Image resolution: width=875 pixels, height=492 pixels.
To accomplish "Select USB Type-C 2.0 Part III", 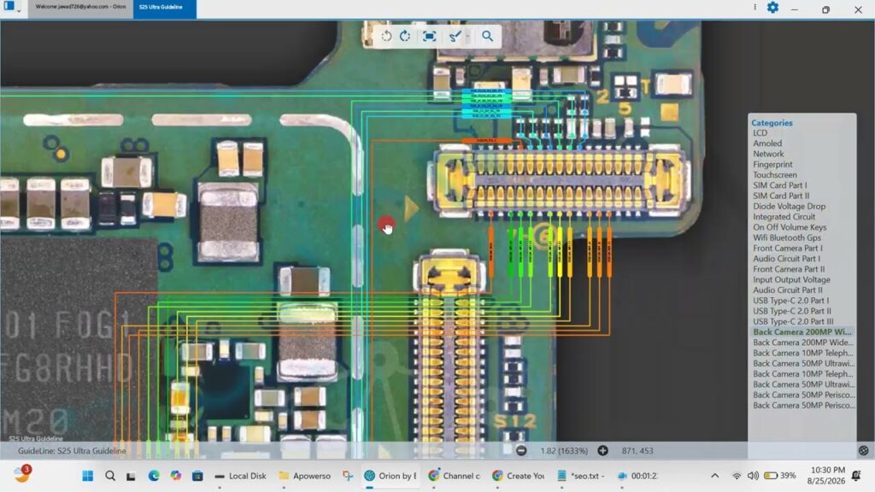I will coord(793,321).
